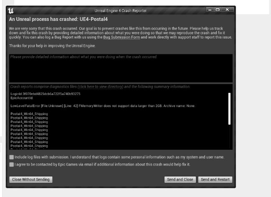
Task: Click the Unreal Engine logo in title bar
Action: pos(11,10)
